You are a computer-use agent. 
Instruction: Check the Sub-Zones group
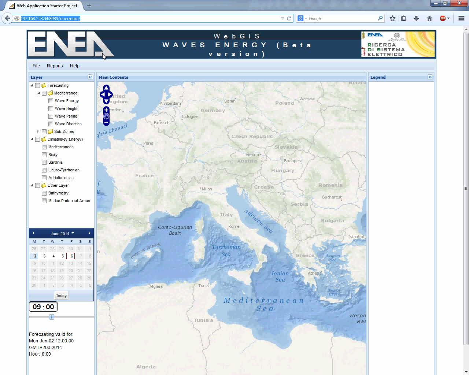[44, 131]
